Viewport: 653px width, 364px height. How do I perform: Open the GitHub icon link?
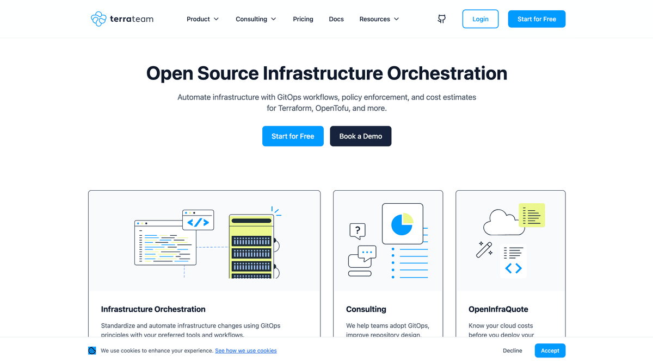pos(442,19)
